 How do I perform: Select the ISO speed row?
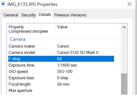tap(61, 72)
